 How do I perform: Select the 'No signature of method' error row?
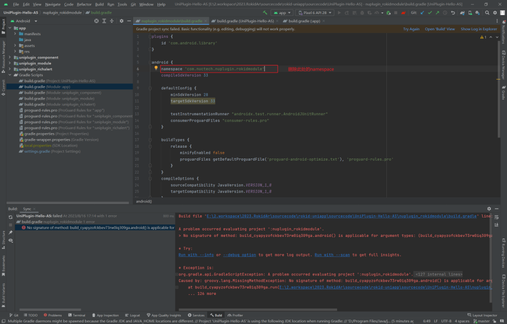pos(95,228)
